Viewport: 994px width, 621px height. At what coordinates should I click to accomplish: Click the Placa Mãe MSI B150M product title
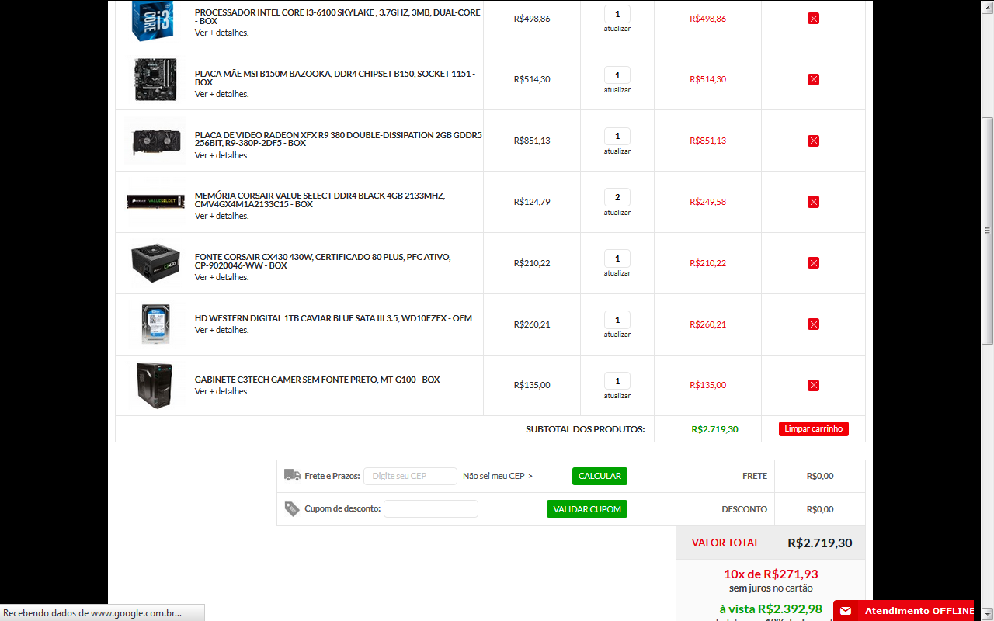click(x=335, y=78)
